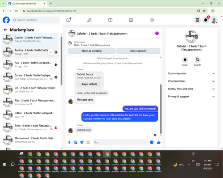Click the group photo in right panel
This screenshot has height=178, width=223.
pyautogui.click(x=191, y=37)
